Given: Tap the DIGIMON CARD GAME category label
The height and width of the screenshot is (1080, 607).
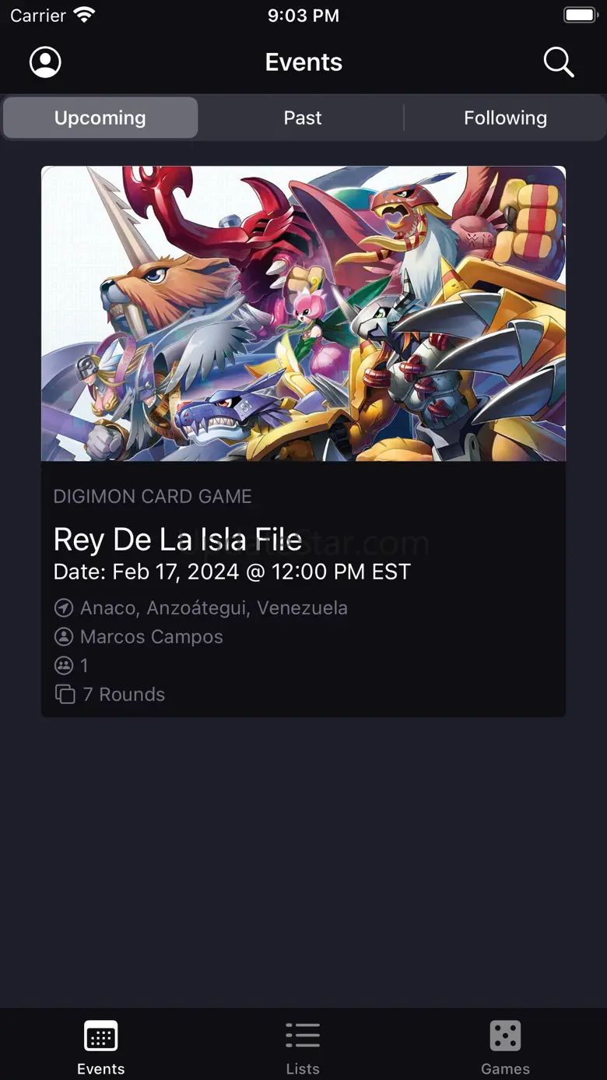Looking at the screenshot, I should (153, 497).
